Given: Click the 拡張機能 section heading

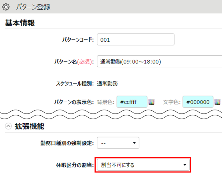Looking at the screenshot, I should click(x=29, y=126).
